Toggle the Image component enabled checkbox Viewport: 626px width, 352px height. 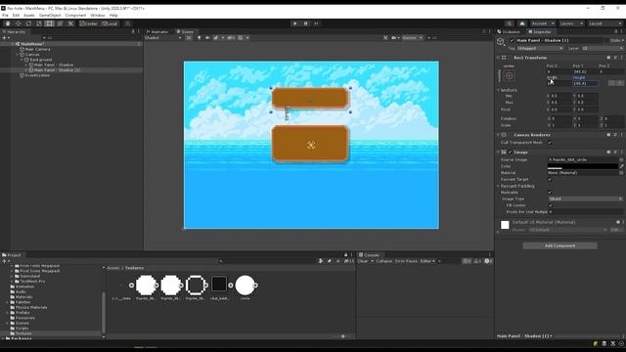511,153
